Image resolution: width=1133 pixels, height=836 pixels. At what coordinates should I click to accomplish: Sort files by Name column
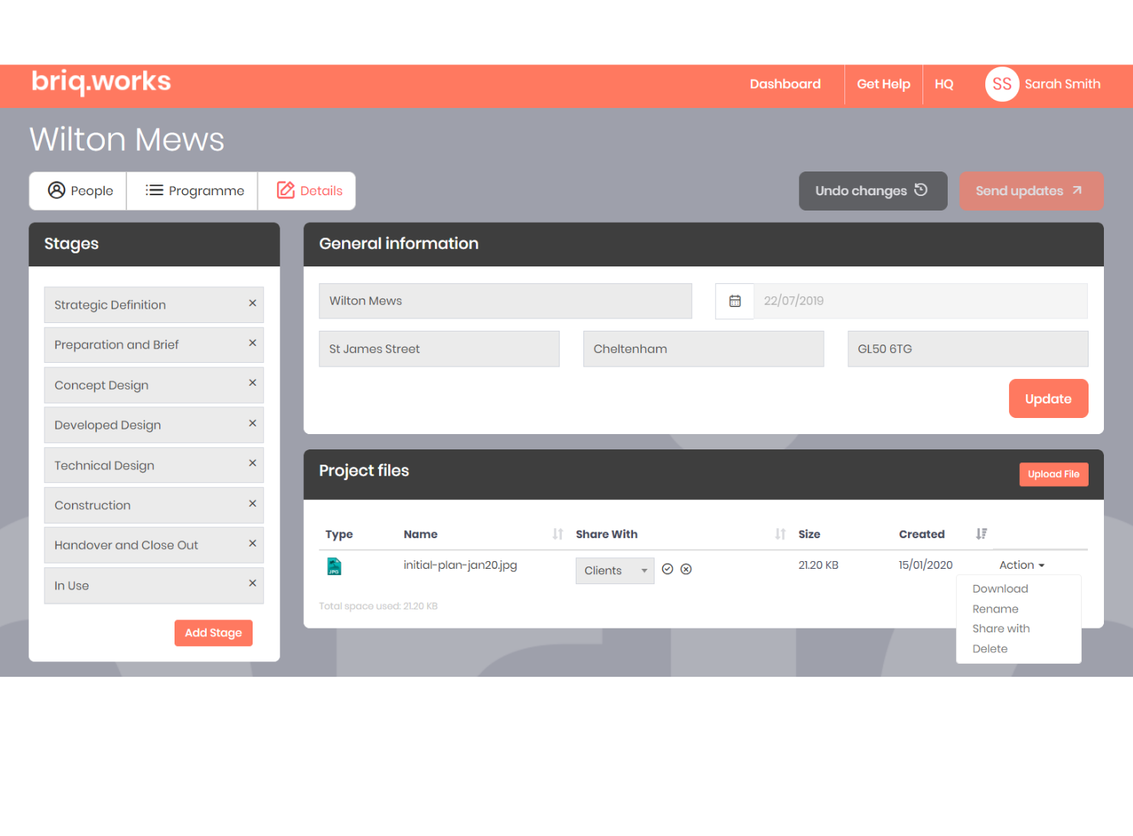[557, 534]
